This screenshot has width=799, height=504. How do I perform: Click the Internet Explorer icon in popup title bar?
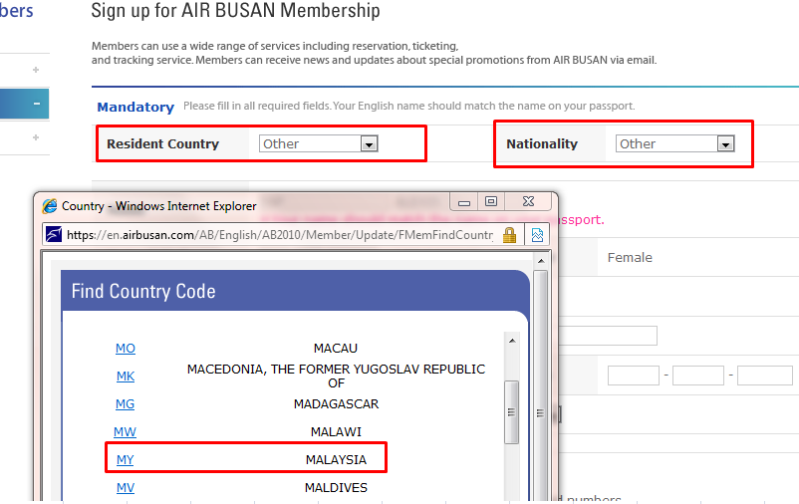(50, 206)
